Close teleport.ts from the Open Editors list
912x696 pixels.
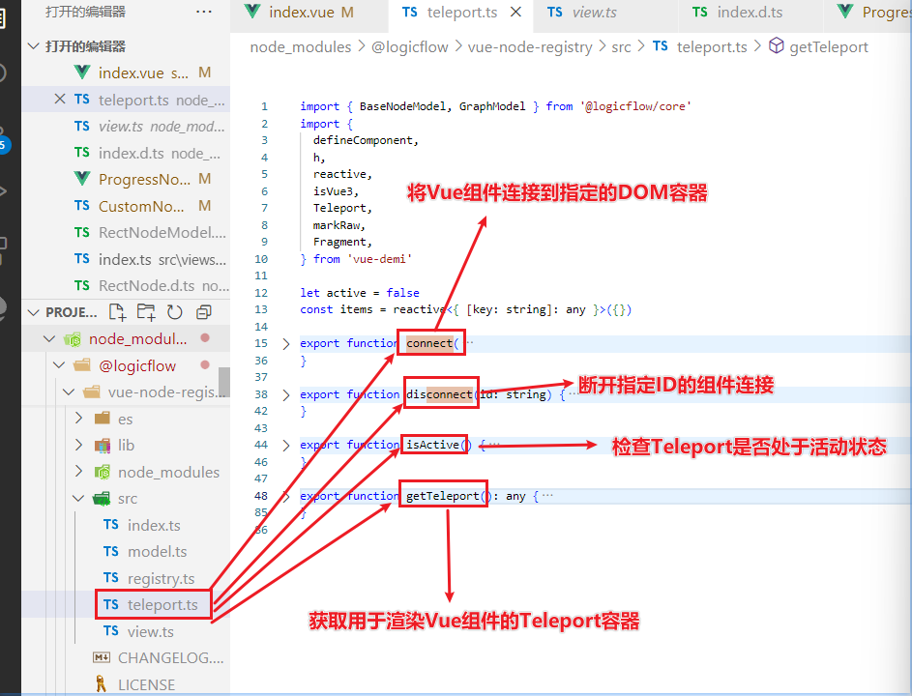coord(59,99)
